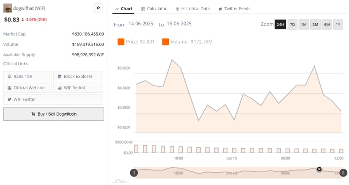Select the 1Y zoom range
349x185 pixels.
(338, 25)
